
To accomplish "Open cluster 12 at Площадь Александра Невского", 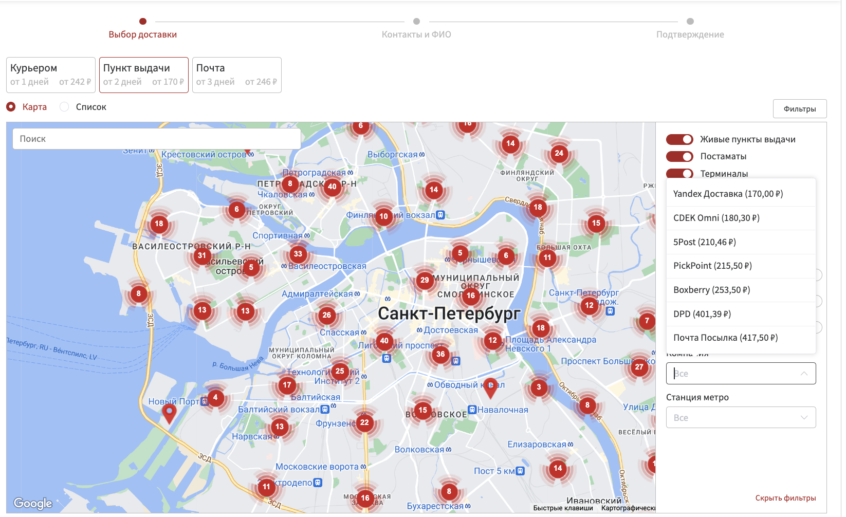I will (493, 340).
